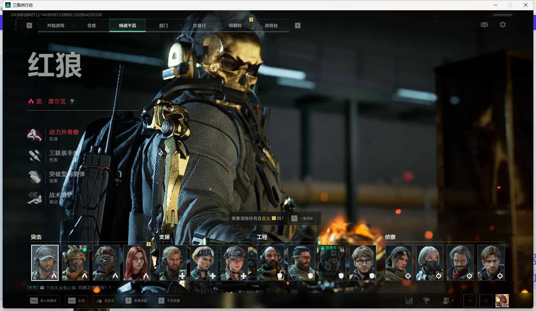Select the 动力外骨骼 skill icon
The image size is (536, 311).
(35, 135)
